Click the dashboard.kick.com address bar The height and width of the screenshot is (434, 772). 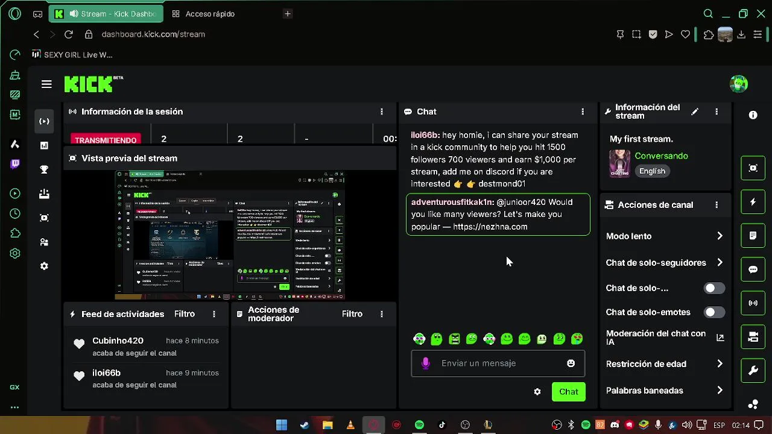click(153, 34)
